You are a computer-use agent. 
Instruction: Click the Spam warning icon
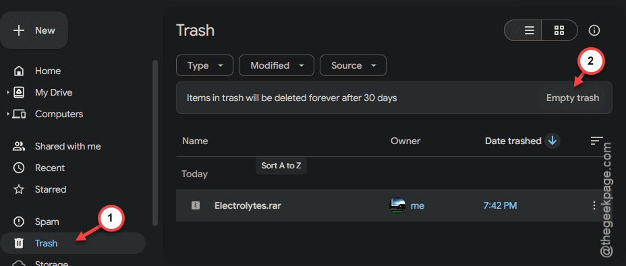[x=19, y=222]
